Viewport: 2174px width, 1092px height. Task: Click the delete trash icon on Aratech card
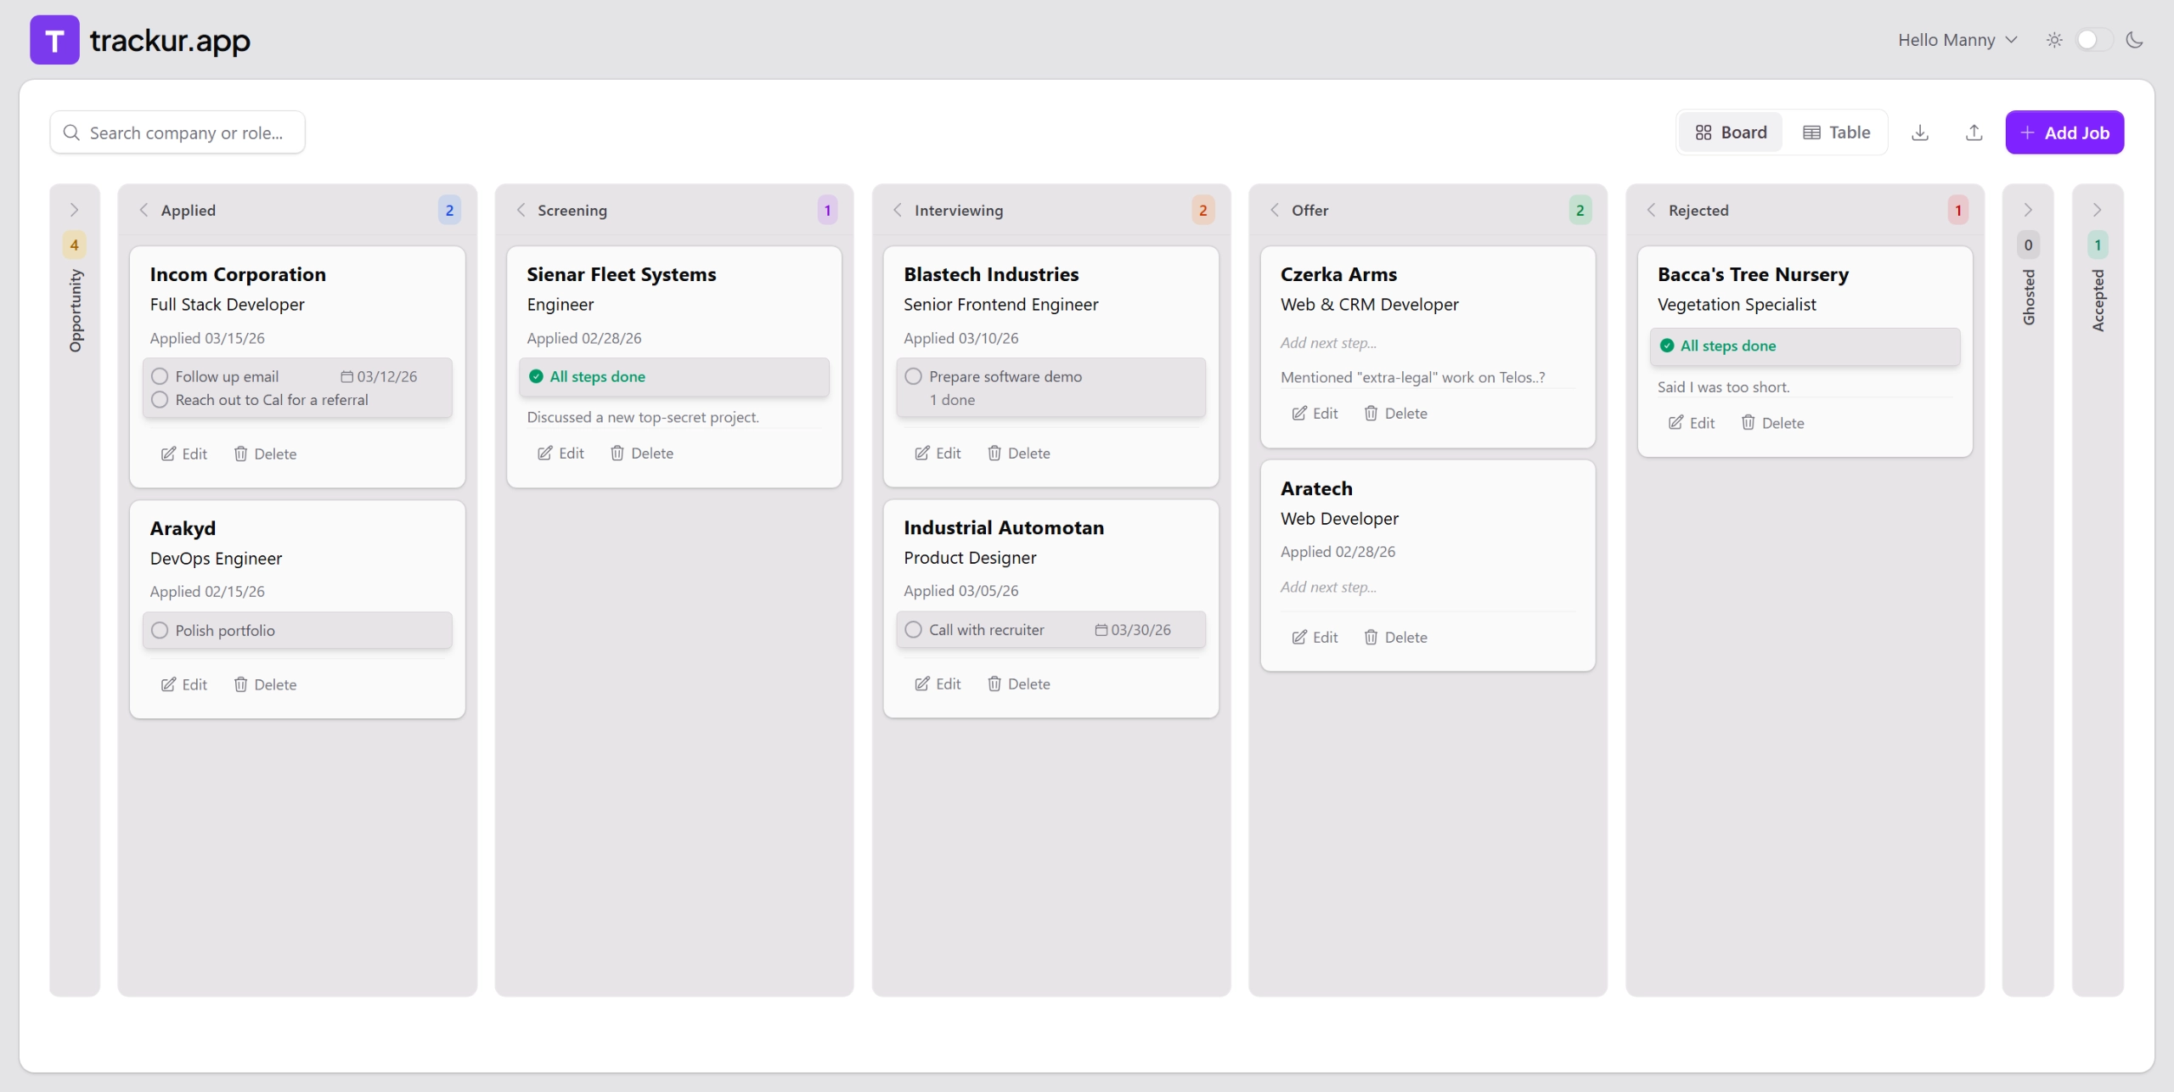pos(1371,637)
